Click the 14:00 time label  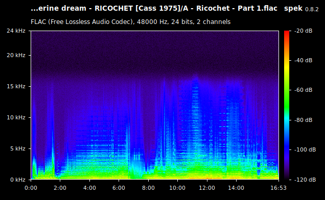click(x=236, y=188)
